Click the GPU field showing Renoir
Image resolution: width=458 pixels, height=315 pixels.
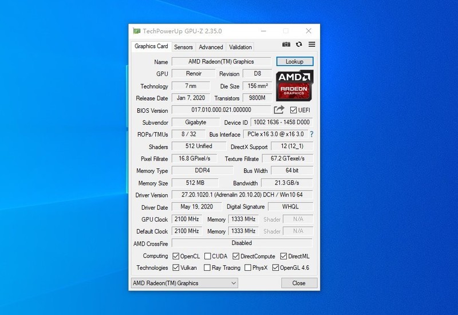coord(194,74)
